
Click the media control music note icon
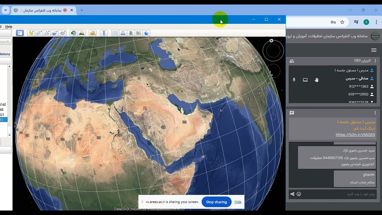(x=356, y=22)
